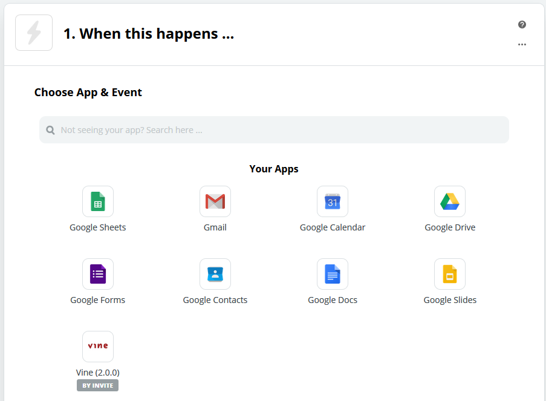
Task: Click the Google Drive text label
Action: point(450,227)
